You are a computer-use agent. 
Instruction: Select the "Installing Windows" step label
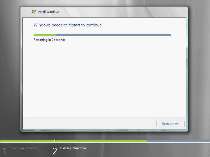click(73, 148)
